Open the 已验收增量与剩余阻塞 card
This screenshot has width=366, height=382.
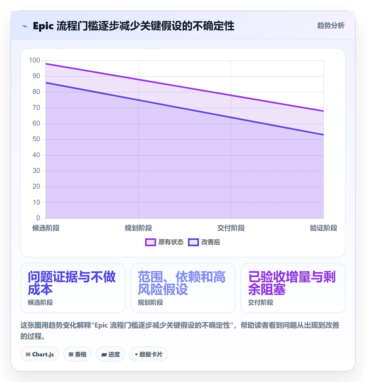tap(293, 288)
